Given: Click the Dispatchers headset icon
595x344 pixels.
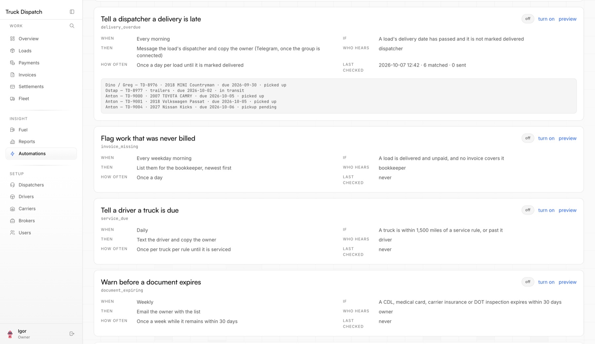Looking at the screenshot, I should click(13, 185).
